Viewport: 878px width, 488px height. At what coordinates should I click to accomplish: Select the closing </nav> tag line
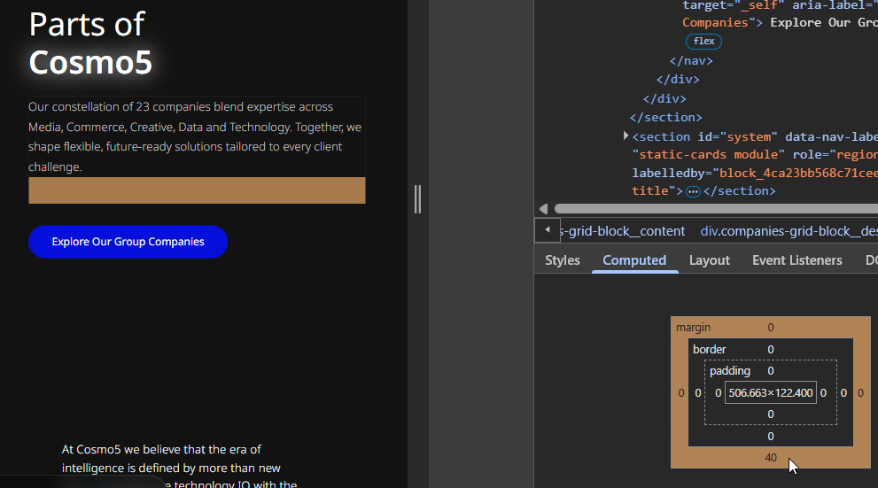[691, 60]
